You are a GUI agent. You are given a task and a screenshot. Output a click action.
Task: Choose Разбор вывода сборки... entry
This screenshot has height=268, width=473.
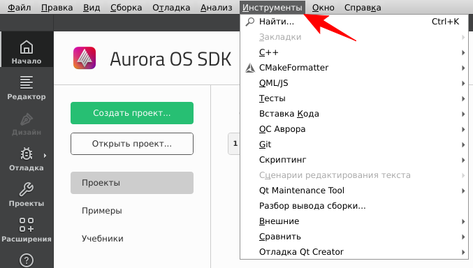pos(354,206)
